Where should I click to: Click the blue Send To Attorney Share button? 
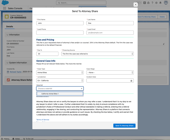(124, 126)
